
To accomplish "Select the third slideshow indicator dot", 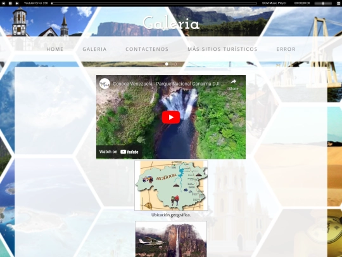I will [175, 64].
